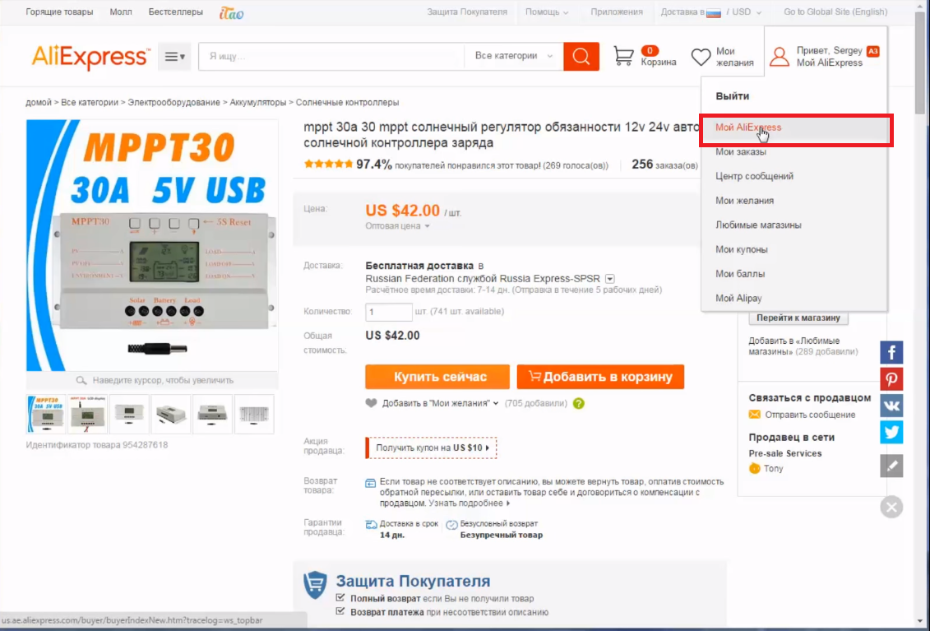
Task: Click the quantity input field
Action: coord(388,312)
